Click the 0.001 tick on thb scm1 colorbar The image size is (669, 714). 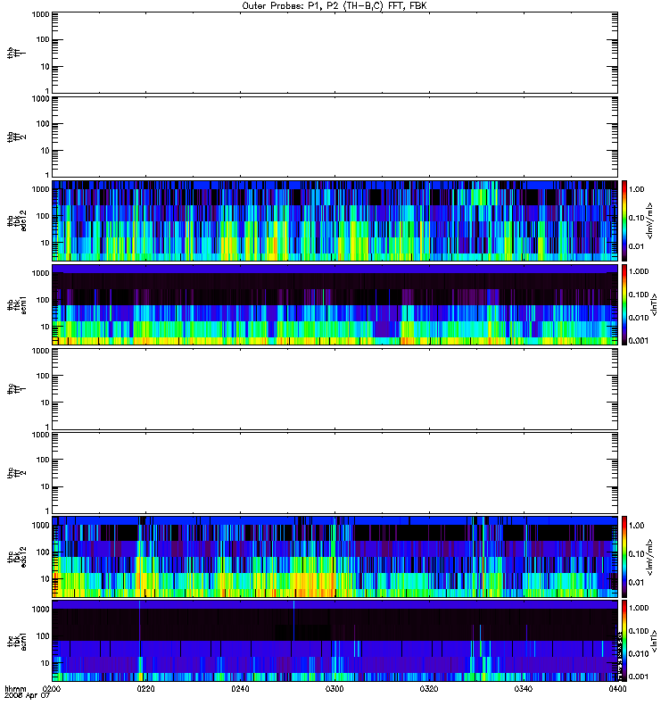click(x=639, y=341)
